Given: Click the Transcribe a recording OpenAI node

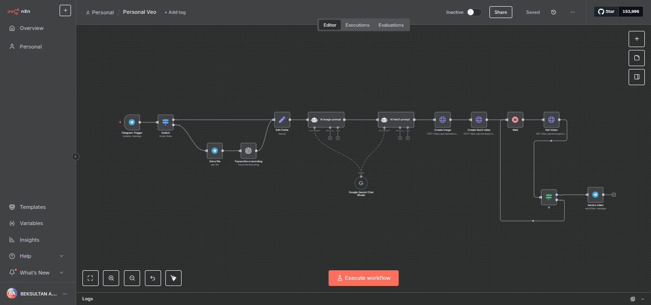Looking at the screenshot, I should [x=248, y=151].
